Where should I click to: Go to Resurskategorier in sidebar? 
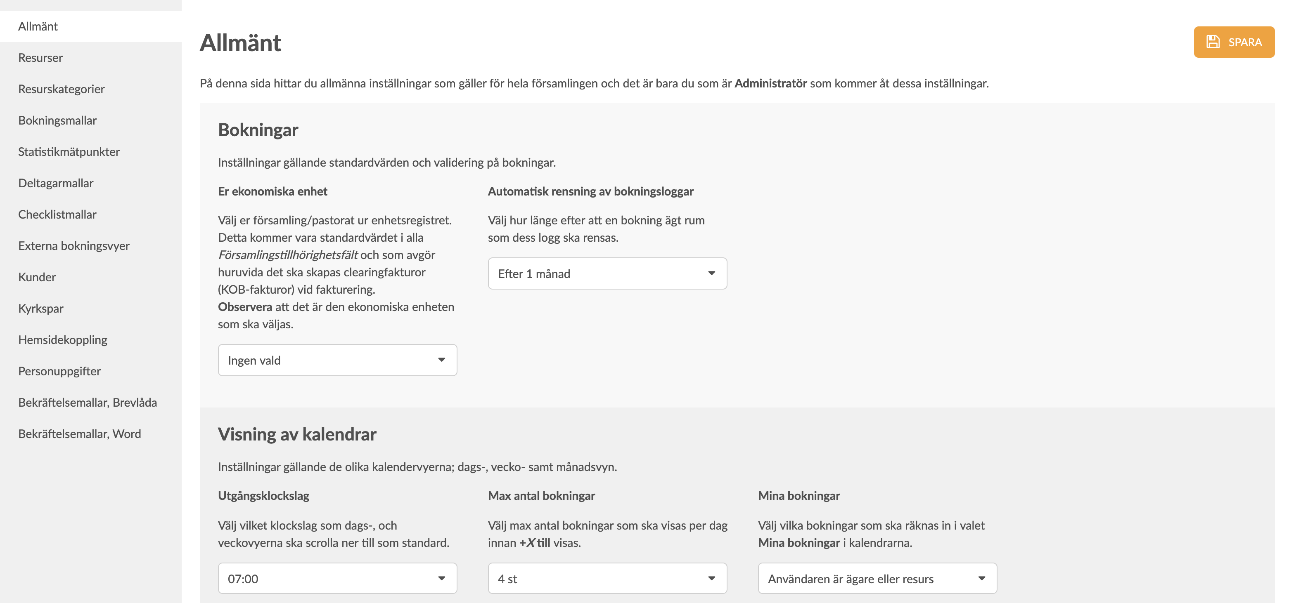(x=61, y=89)
